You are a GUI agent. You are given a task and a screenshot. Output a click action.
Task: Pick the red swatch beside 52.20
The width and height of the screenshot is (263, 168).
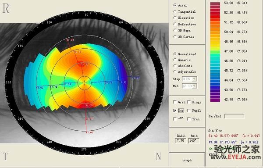point(215,13)
